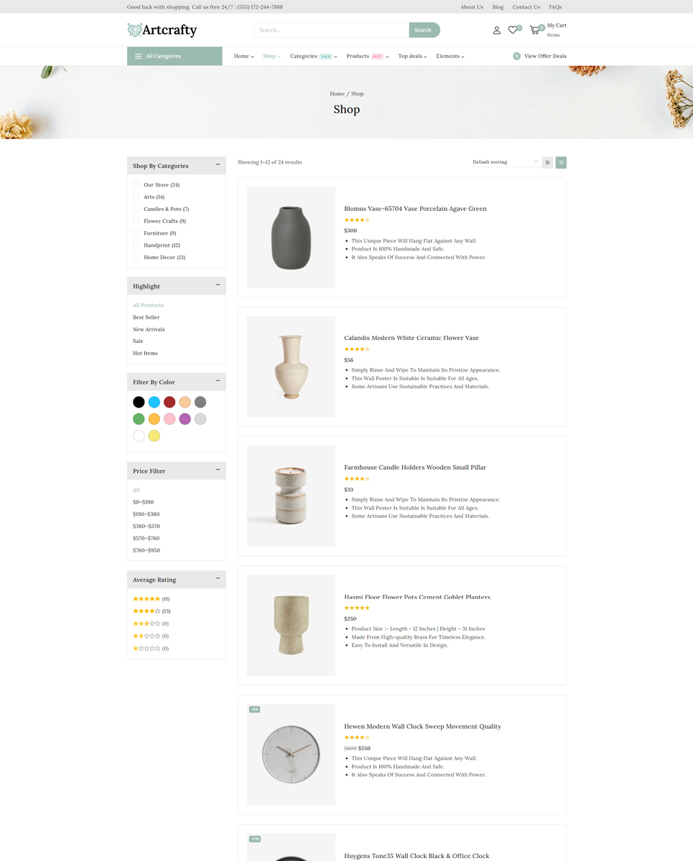Enable the Home Decor category filter
This screenshot has width=693, height=861.
coord(136,257)
